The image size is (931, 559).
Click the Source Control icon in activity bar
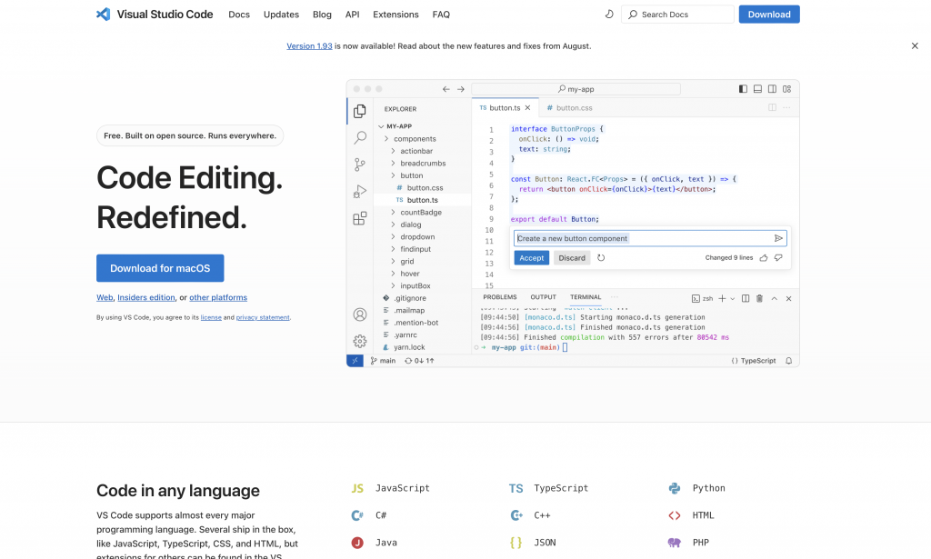point(360,165)
